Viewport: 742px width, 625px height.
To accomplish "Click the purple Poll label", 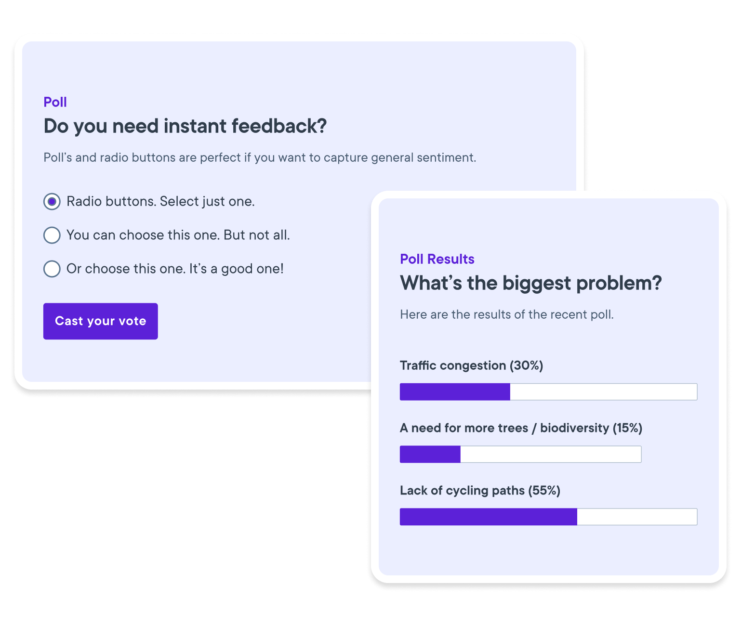I will click(x=54, y=102).
